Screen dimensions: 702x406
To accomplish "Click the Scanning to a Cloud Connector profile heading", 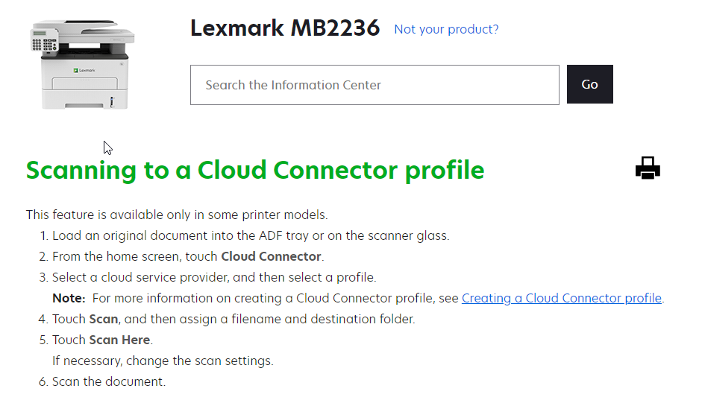I will pos(255,170).
